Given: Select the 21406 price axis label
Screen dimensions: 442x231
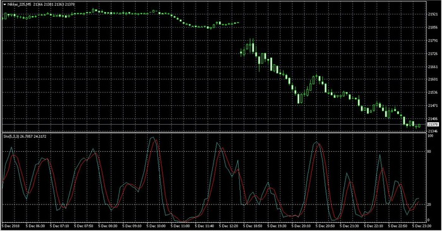Looking at the screenshot, I should click(433, 118).
